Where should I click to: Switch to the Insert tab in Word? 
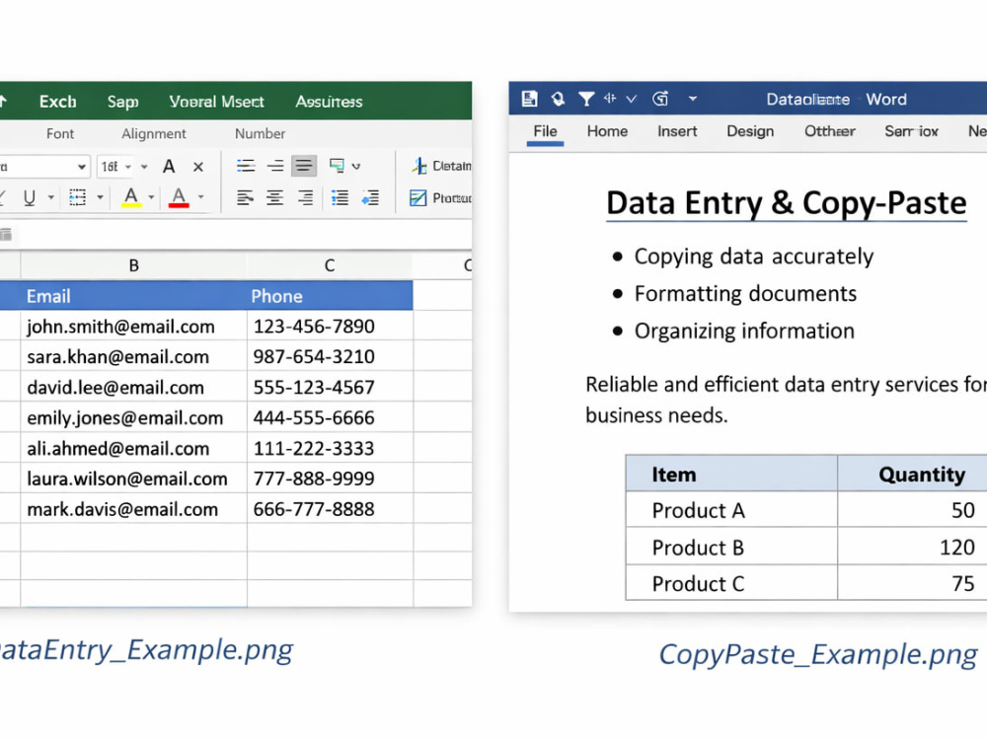677,131
